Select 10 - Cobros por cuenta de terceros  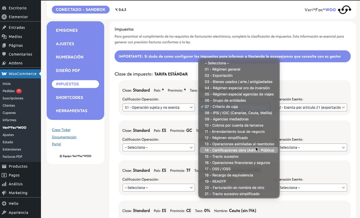[239, 125]
